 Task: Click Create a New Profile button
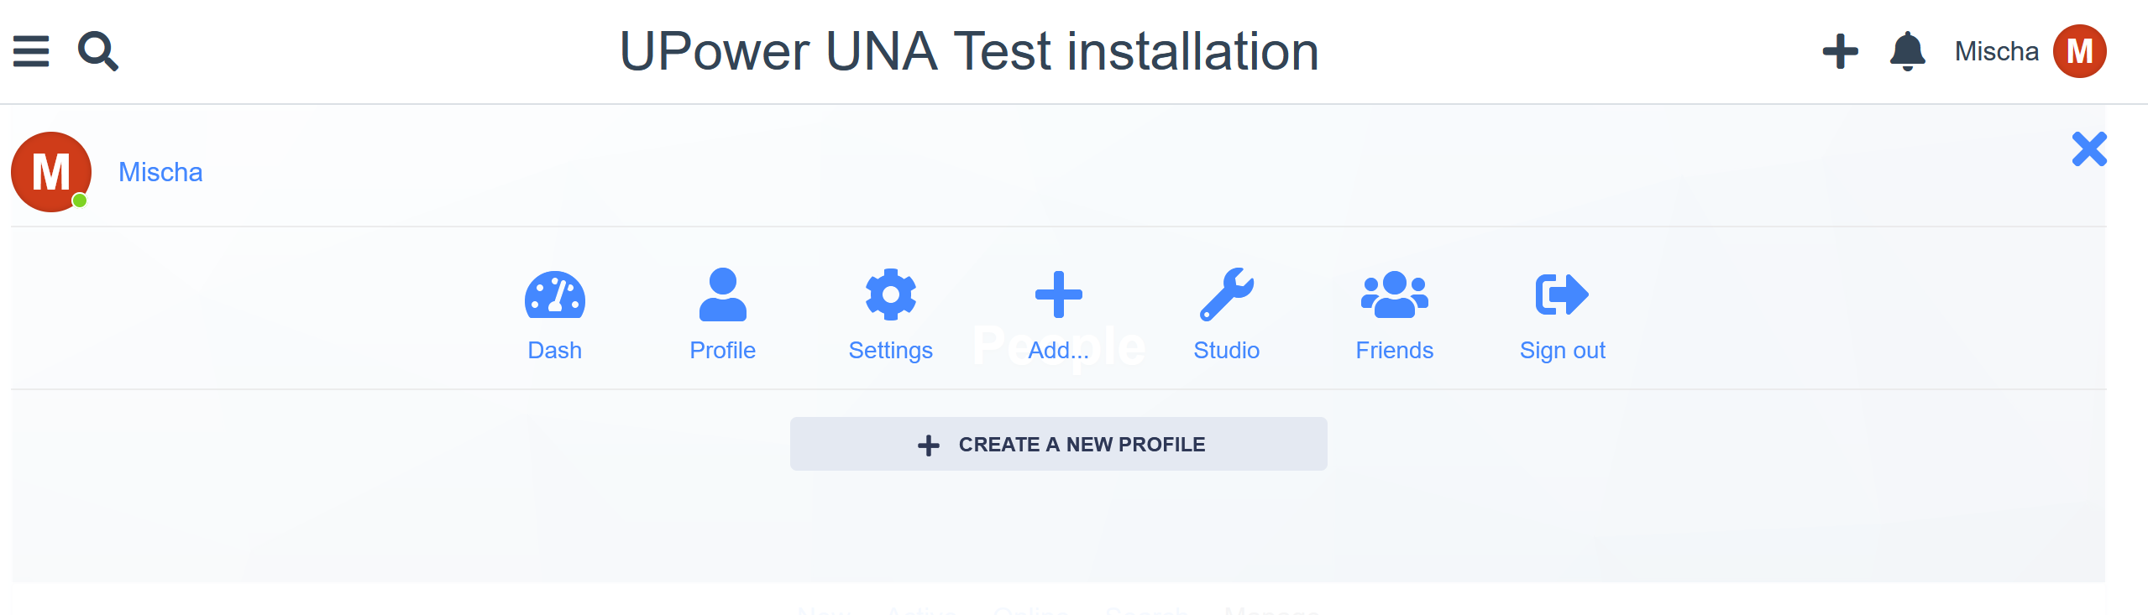[1058, 444]
